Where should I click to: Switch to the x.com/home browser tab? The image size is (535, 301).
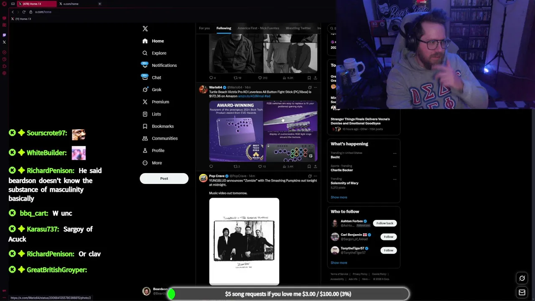[70, 4]
